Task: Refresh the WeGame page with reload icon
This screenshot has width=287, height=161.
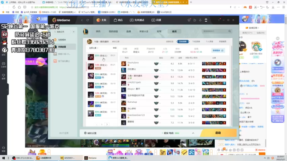Action: coord(88,20)
